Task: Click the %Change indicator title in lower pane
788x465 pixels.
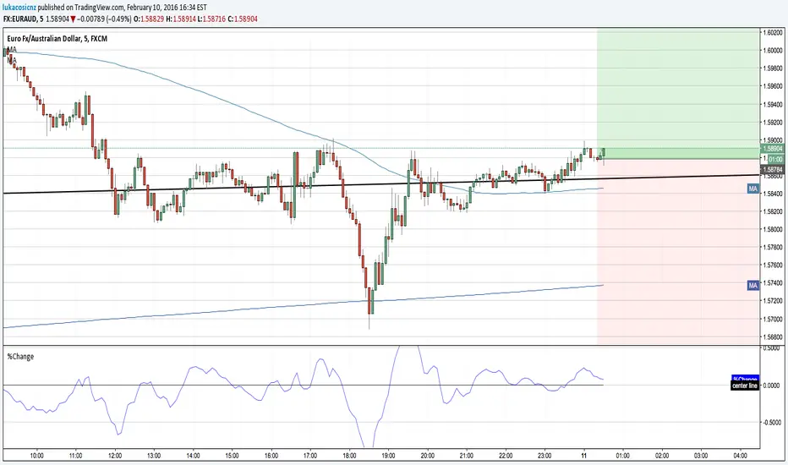Action: point(20,357)
